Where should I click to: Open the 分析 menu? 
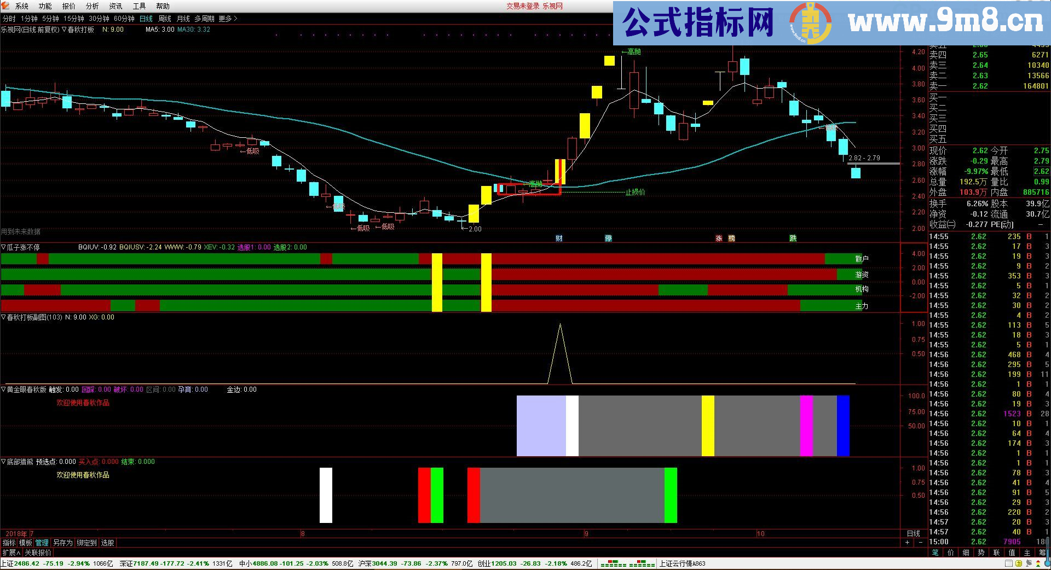(93, 6)
